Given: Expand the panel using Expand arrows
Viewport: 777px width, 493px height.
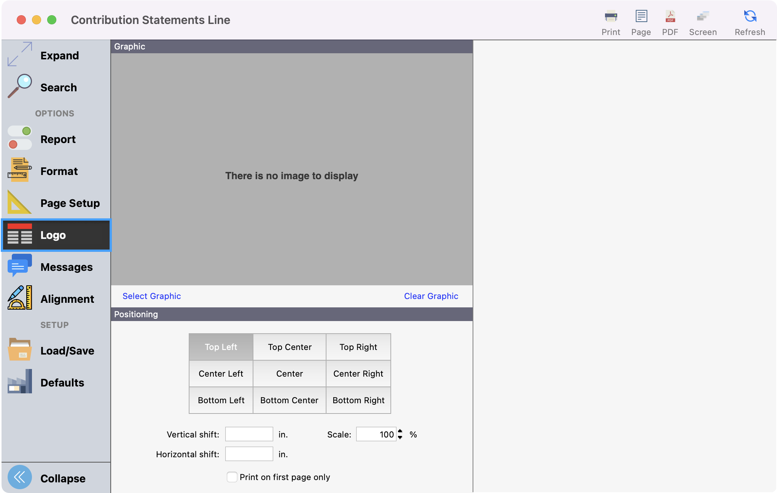Looking at the screenshot, I should 20,54.
